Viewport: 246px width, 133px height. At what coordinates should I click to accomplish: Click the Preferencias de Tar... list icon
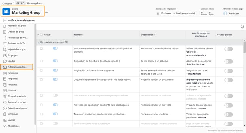pos(5,43)
